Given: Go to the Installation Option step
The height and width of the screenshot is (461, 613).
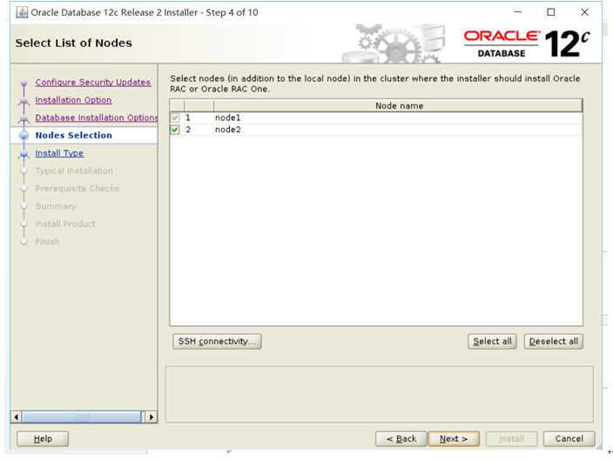Looking at the screenshot, I should [73, 100].
